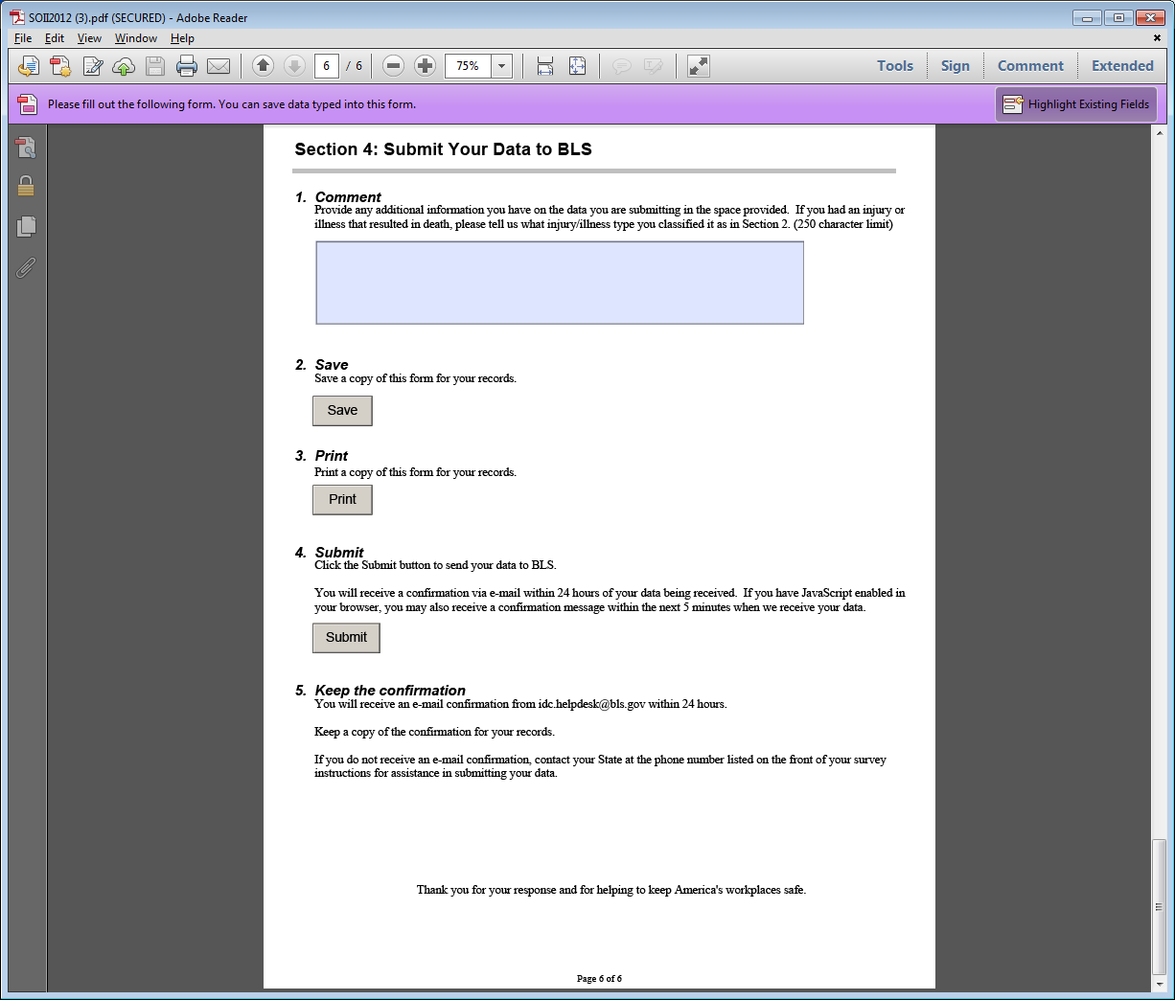
Task: Expand the Tools pane
Action: click(x=894, y=66)
